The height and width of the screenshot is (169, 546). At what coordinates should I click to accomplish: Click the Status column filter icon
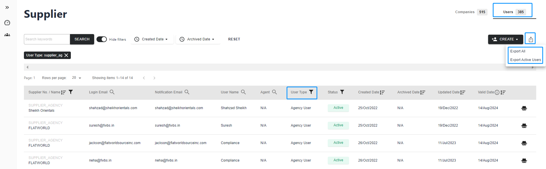coord(342,92)
